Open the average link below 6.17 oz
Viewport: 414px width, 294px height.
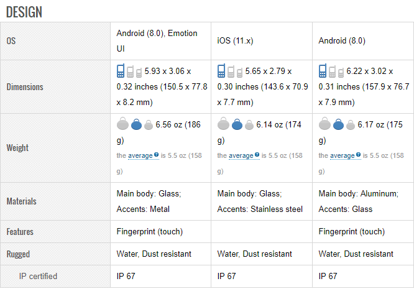tap(342, 155)
